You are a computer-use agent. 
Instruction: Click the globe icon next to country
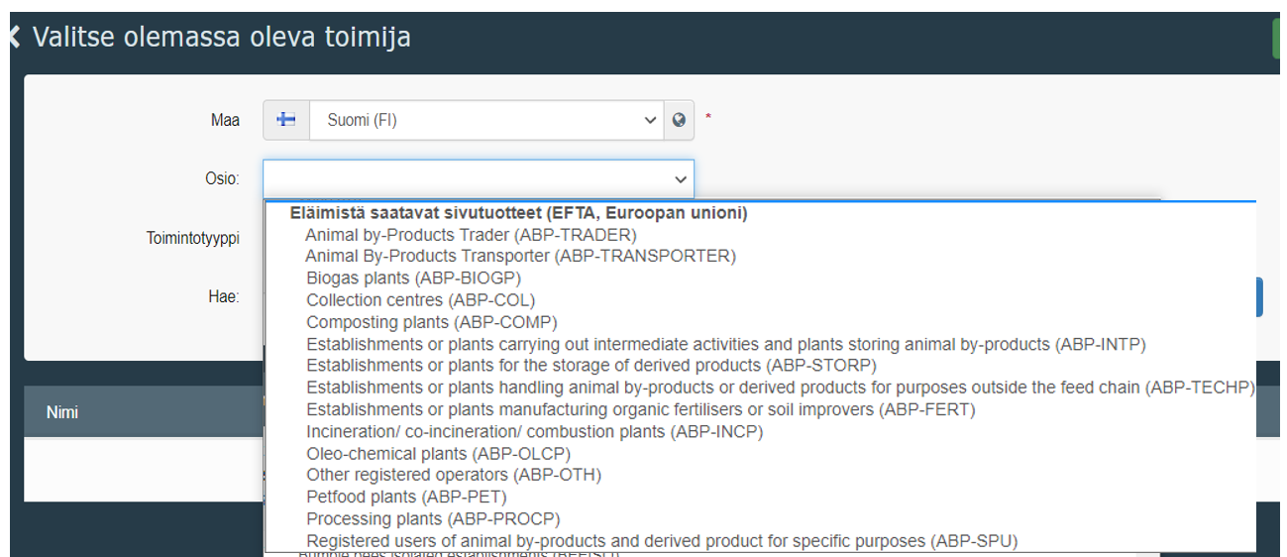[x=679, y=120]
